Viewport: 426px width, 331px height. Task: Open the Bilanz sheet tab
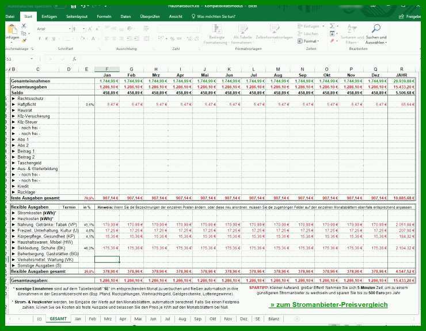click(273, 319)
